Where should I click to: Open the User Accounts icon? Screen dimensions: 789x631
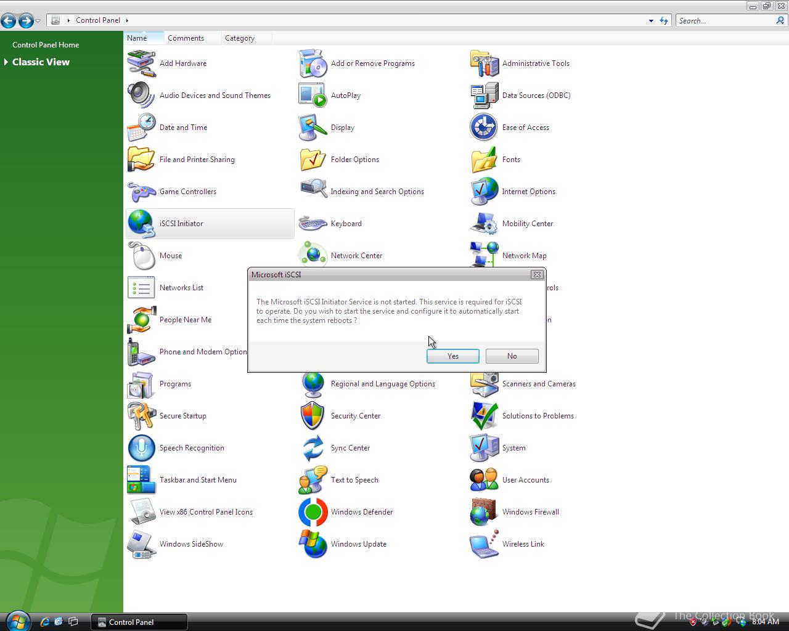click(484, 480)
